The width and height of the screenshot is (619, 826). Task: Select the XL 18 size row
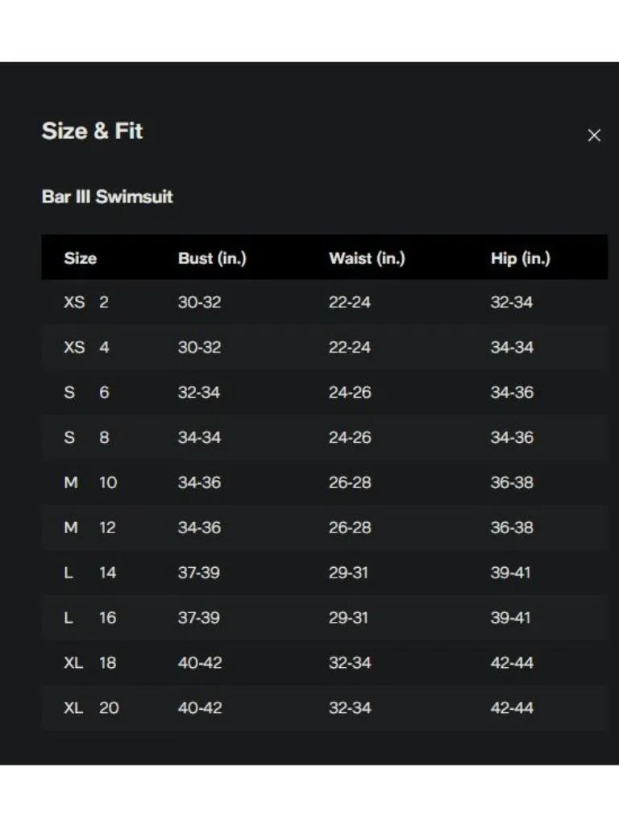tap(324, 662)
